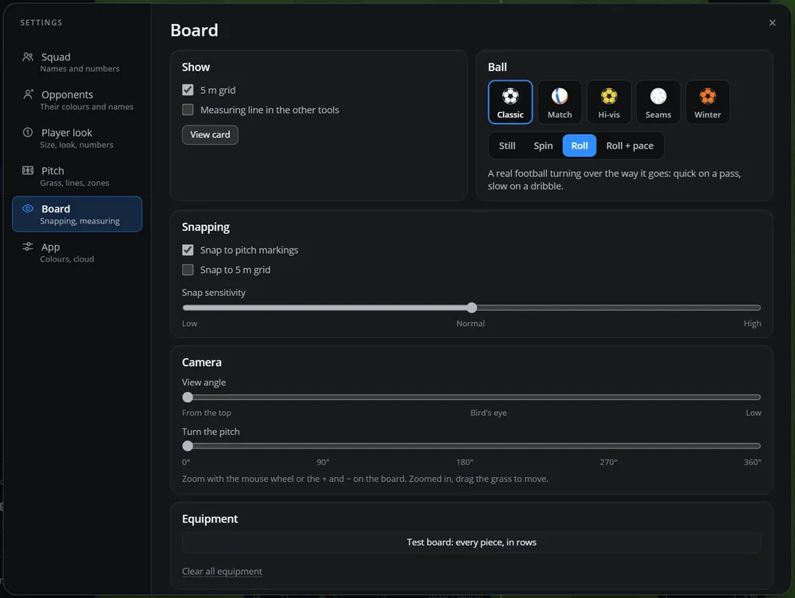795x598 pixels.
Task: Click the '360°' rotation label
Action: [752, 462]
